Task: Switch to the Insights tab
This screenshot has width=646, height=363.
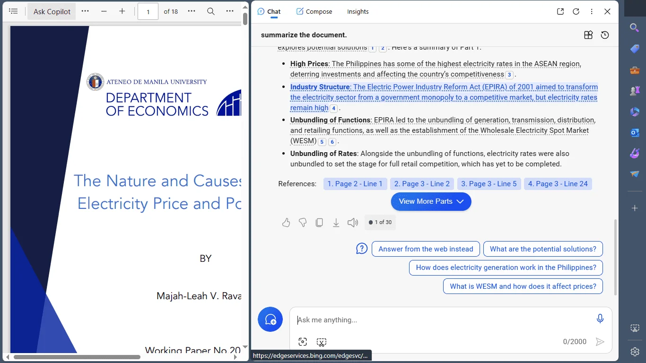Action: [358, 11]
